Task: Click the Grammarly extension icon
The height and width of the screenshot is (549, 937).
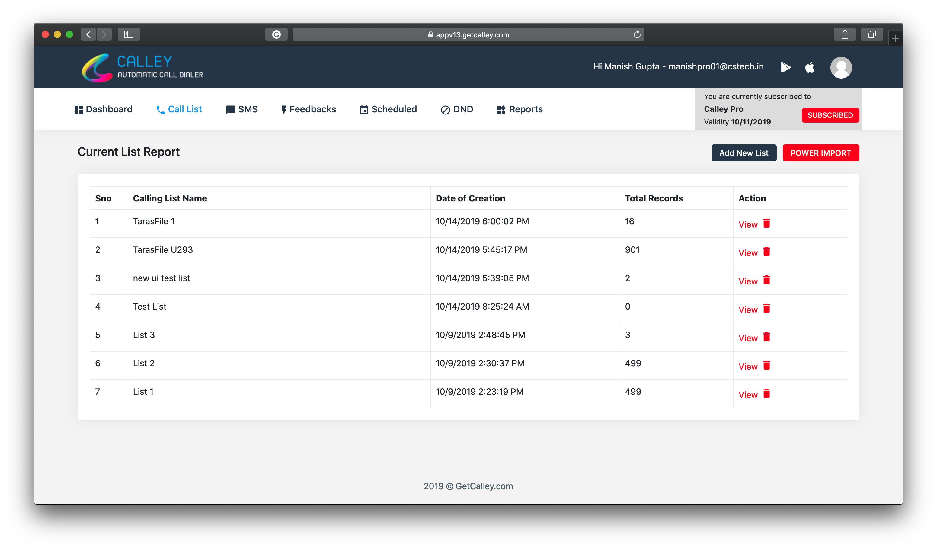Action: (x=276, y=35)
